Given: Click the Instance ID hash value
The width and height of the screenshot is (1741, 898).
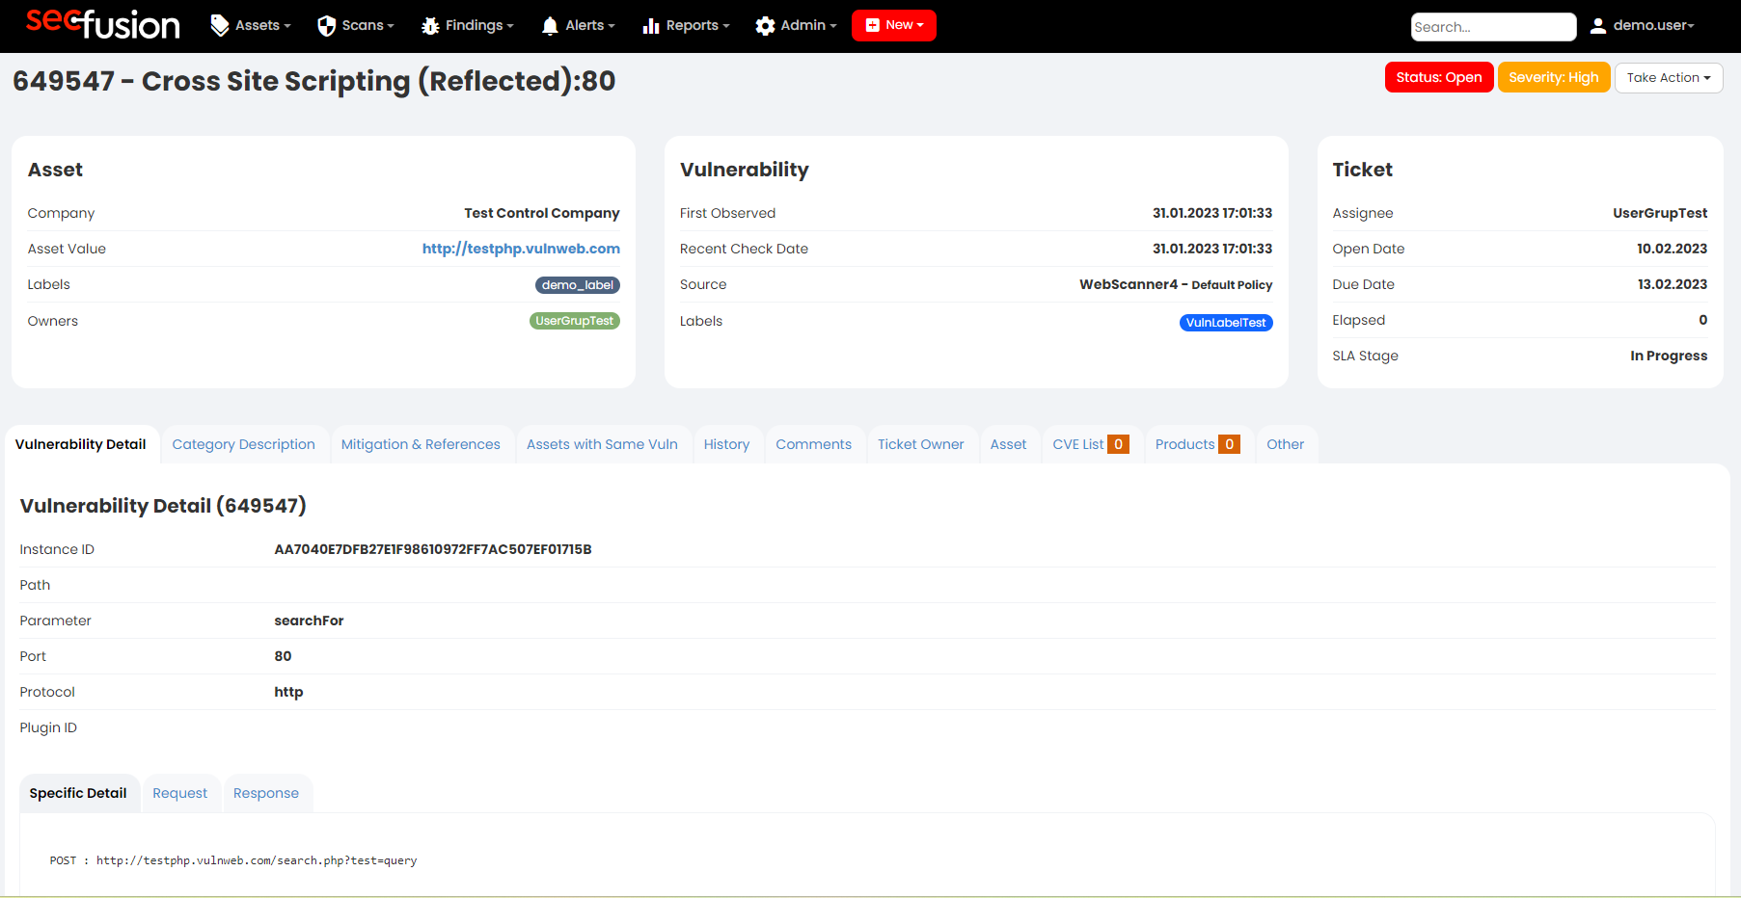Looking at the screenshot, I should point(433,549).
